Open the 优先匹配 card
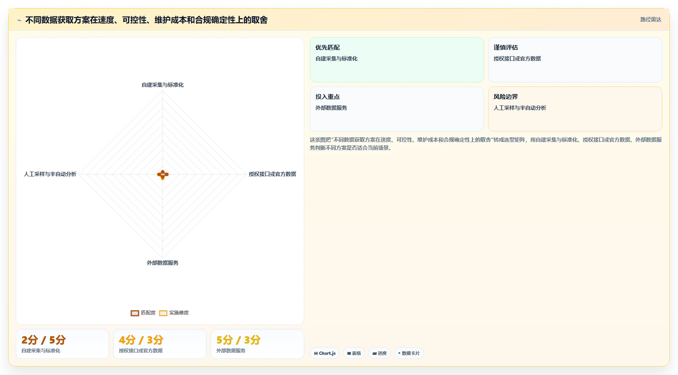The height and width of the screenshot is (375, 678). click(397, 60)
